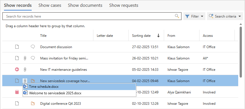245x109 pixels.
Task: Select the New servicedesk coverage hour... record
Action: [65, 81]
